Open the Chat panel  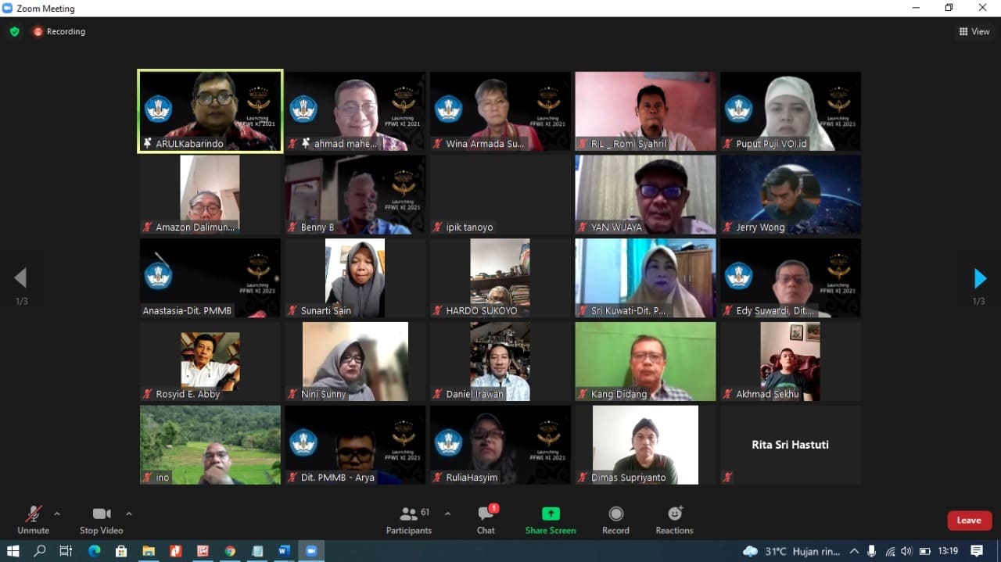tap(486, 519)
